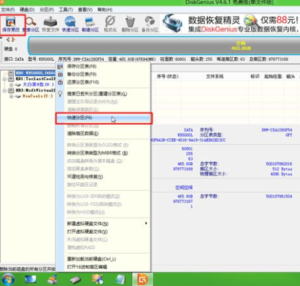Click the 文件系统 column header

click(x=215, y=77)
